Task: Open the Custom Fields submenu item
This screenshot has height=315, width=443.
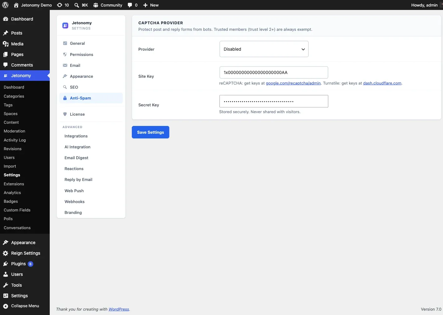Action: tap(17, 210)
